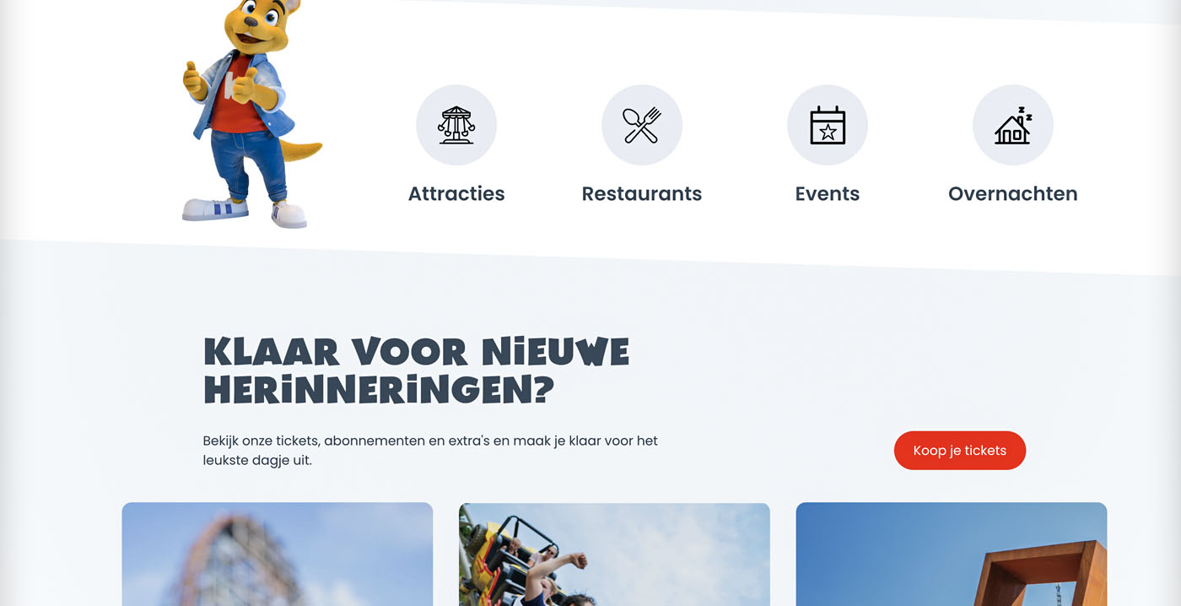Click the Restaurants fork and spoon icon
The width and height of the screenshot is (1181, 606).
642,125
